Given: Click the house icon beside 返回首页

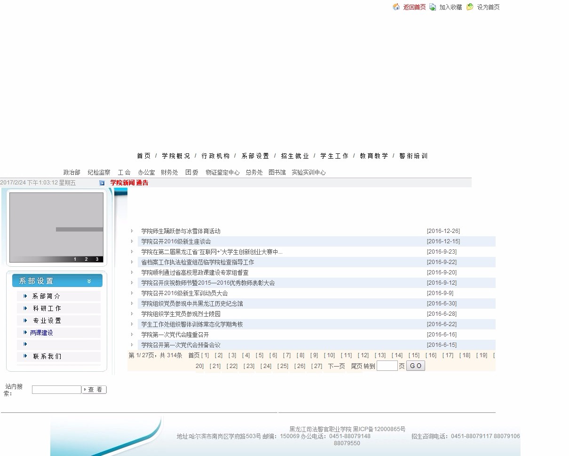Looking at the screenshot, I should pos(396,7).
